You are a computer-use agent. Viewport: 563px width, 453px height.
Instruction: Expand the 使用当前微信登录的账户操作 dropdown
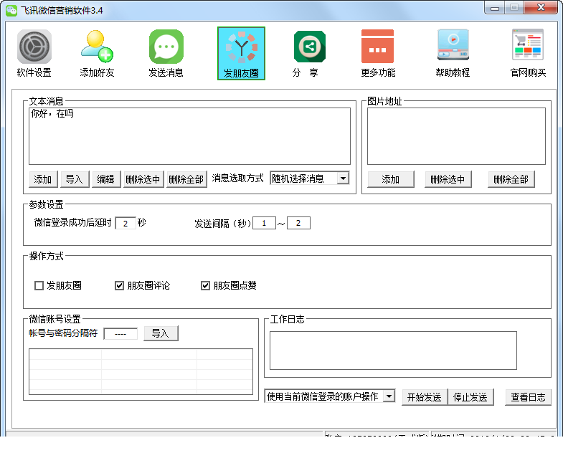389,396
